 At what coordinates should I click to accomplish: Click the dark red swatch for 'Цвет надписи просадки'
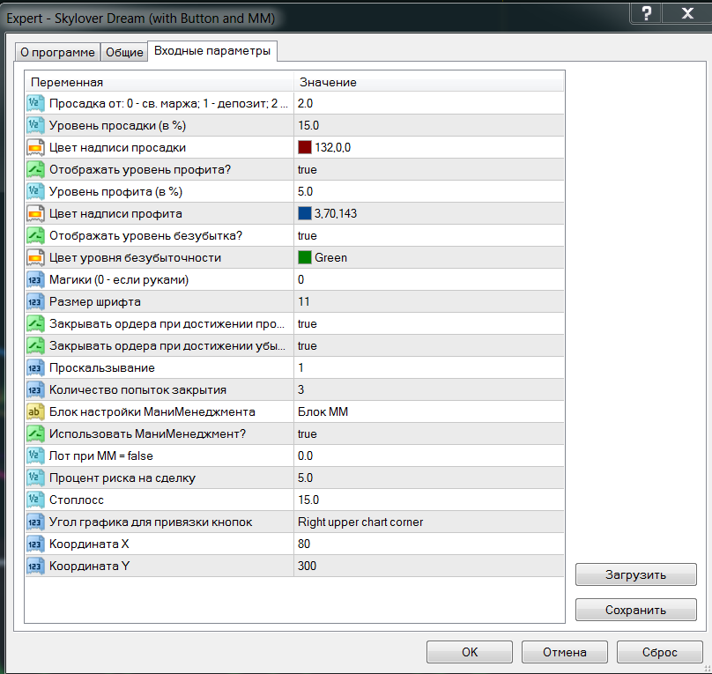pyautogui.click(x=304, y=147)
